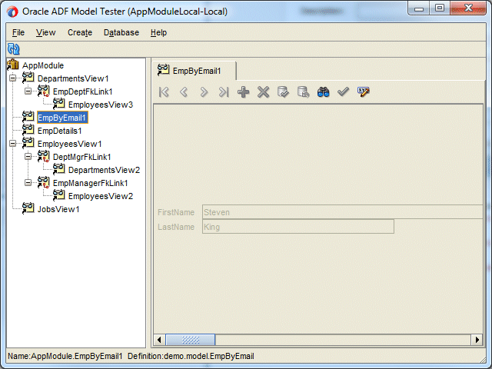Select EmpDetails1 label in tree
The height and width of the screenshot is (369, 492).
click(x=60, y=131)
